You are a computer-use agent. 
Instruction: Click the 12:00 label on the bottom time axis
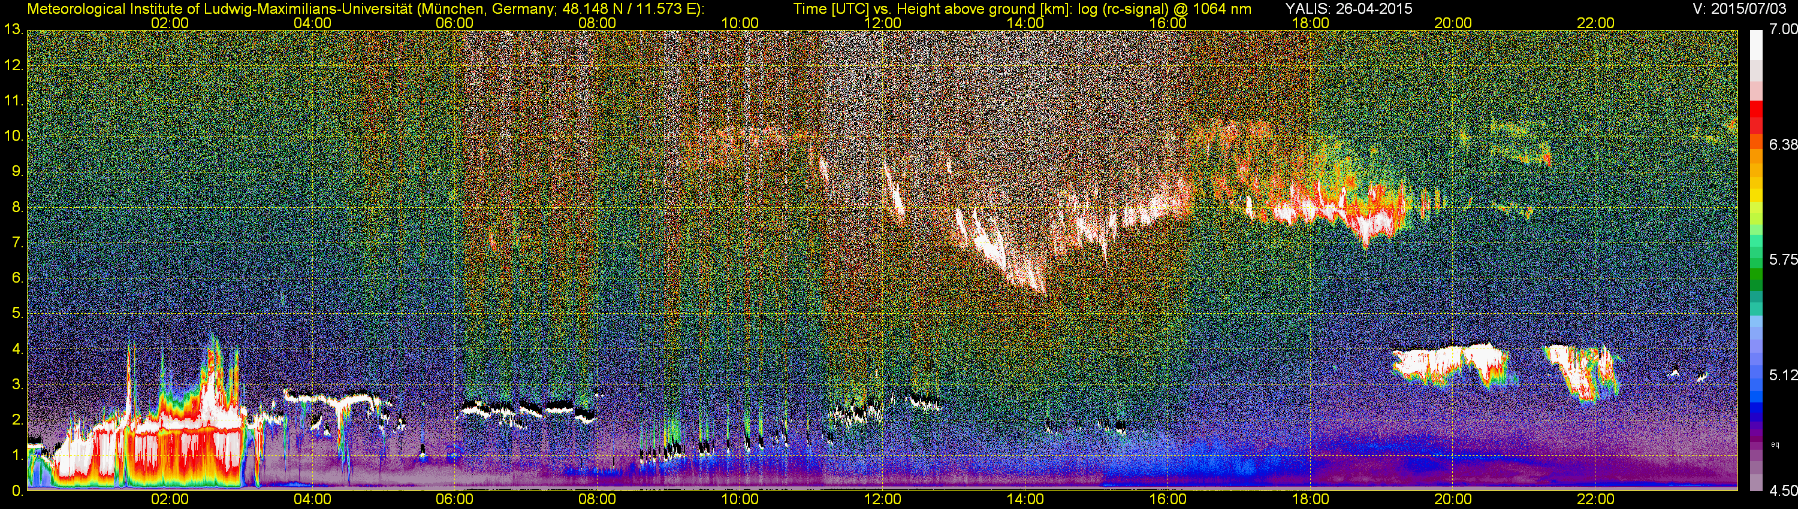882,499
